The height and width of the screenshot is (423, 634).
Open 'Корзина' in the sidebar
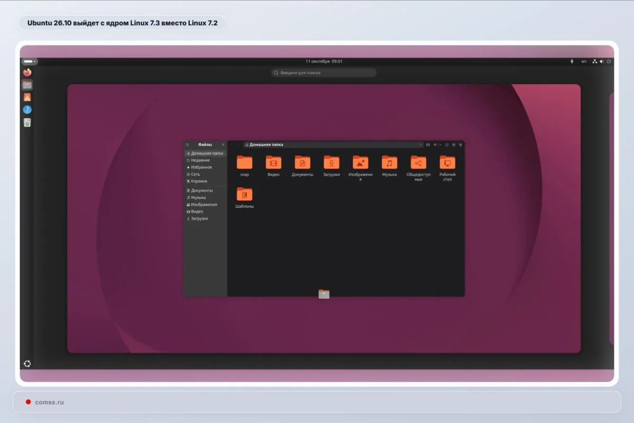(205, 181)
